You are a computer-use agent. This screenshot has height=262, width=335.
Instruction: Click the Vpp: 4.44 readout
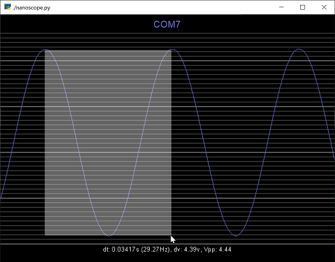[218, 249]
